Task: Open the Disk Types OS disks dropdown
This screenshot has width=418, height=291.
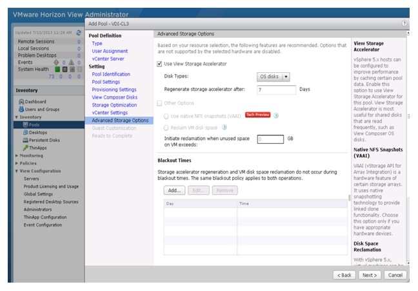Action: (x=274, y=77)
